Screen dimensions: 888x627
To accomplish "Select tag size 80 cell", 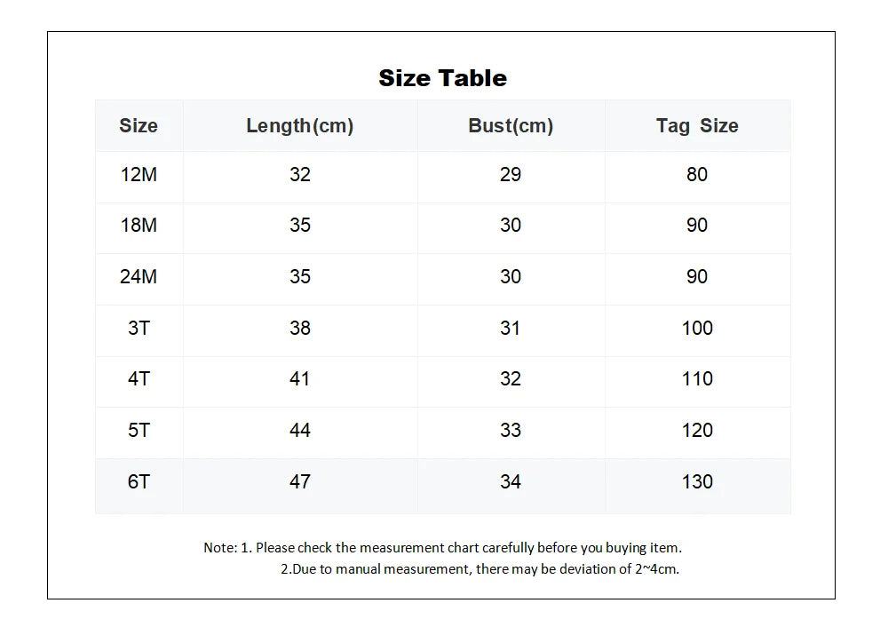I will pos(696,174).
